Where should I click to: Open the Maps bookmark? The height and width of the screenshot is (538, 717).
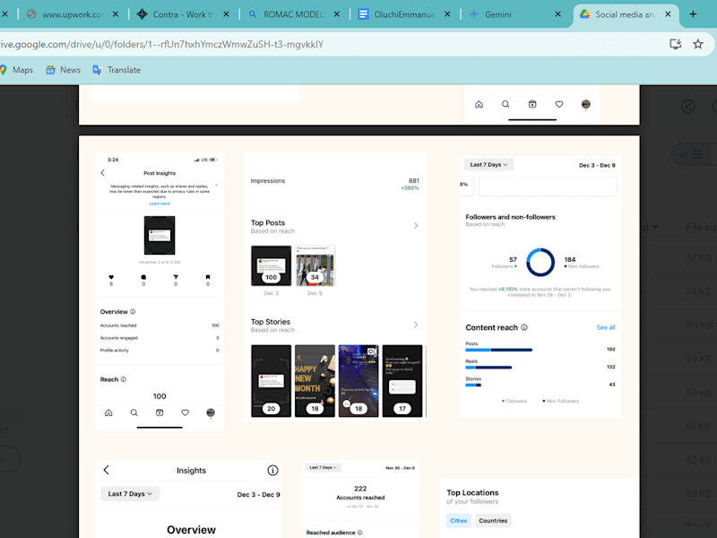pos(16,70)
